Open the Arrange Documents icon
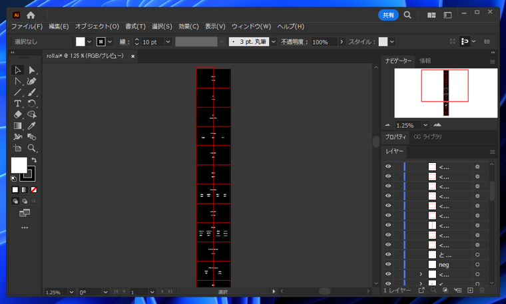This screenshot has width=506, height=304. click(431, 15)
